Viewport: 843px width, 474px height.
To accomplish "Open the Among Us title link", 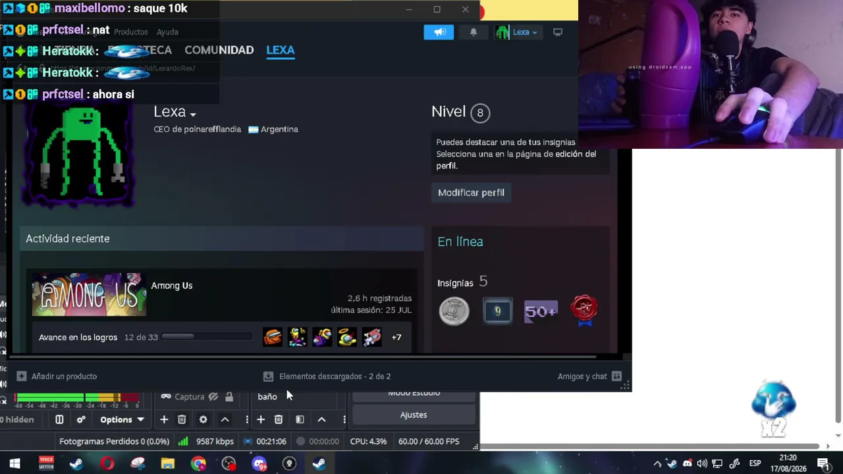I will click(172, 286).
